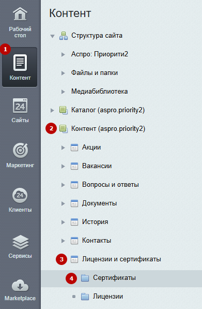The width and height of the screenshot is (202, 309).
Task: Select the Сертификаты section
Action: pyautogui.click(x=114, y=278)
